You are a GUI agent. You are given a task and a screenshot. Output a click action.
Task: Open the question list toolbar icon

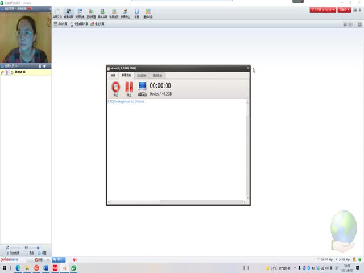click(80, 13)
